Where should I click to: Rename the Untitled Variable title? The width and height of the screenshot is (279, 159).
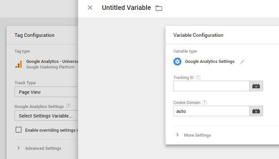coord(126,8)
